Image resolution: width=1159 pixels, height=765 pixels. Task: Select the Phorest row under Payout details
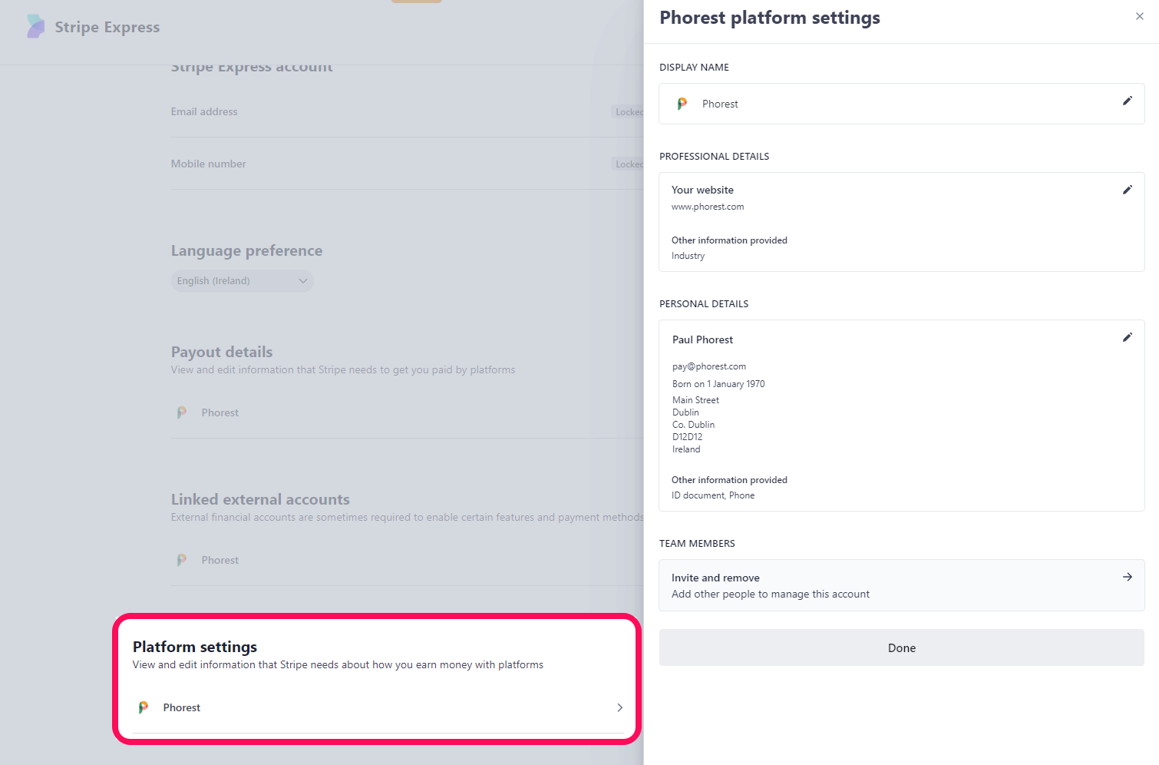(x=407, y=412)
